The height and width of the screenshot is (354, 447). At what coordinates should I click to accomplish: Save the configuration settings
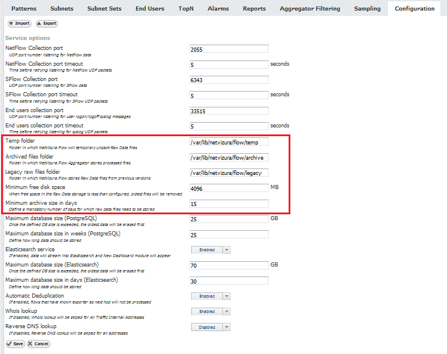tap(15, 343)
